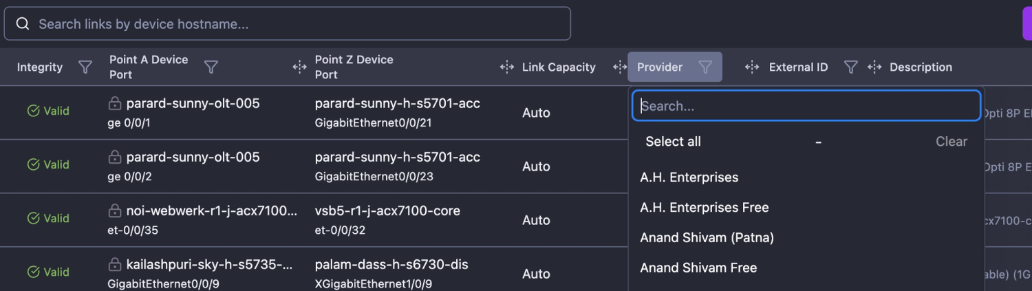
Task: Click parard-sunny-h-s5701-acc with port GigabitEthernet0/0/23
Action: point(398,157)
